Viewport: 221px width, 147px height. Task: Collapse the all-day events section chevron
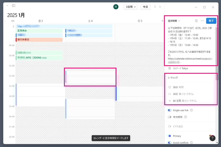tap(14, 26)
